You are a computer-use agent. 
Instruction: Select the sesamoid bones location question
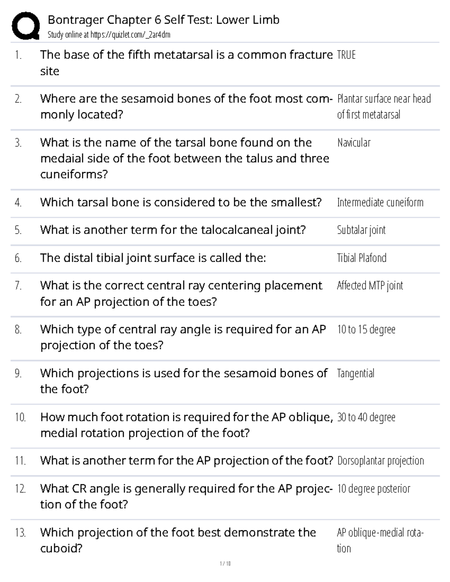tap(186, 106)
